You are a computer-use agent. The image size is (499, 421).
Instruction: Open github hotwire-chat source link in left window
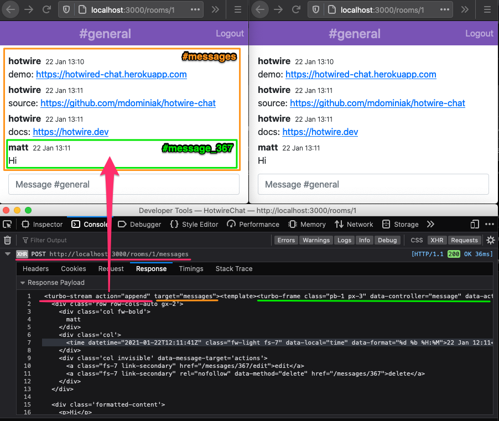[128, 103]
